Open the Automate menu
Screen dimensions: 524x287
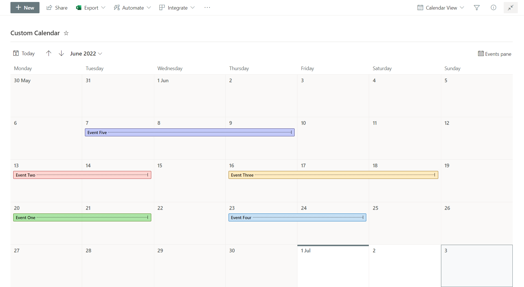[132, 8]
